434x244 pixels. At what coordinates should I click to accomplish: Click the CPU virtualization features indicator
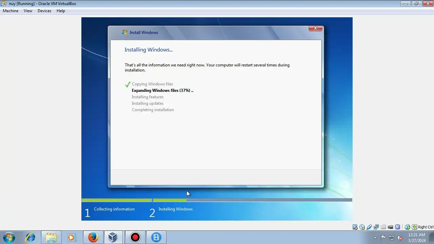point(398,227)
